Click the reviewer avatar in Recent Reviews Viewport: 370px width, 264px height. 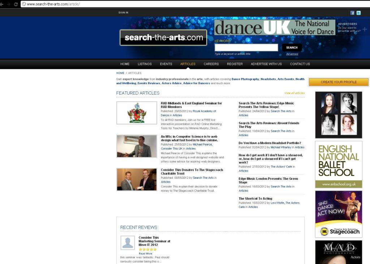[128, 243]
